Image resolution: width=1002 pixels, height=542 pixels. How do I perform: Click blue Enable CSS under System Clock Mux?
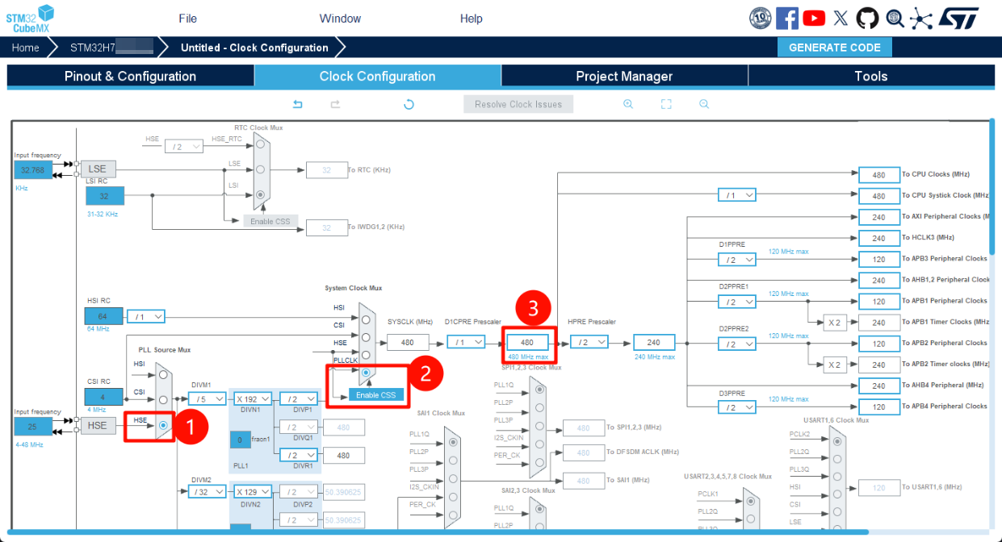(x=376, y=395)
